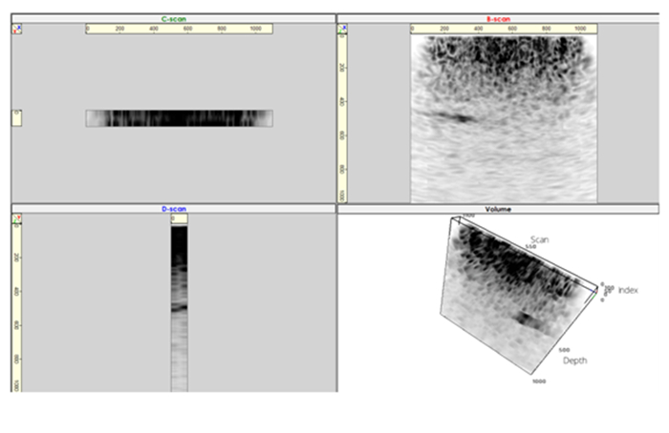The image size is (669, 433).
Task: Click the dark band in D-scan strip
Action: tap(179, 307)
